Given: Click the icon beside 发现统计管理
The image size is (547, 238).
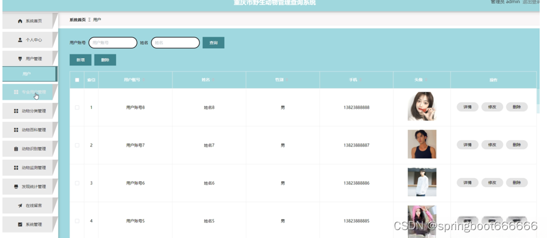Looking at the screenshot, I should point(16,187).
